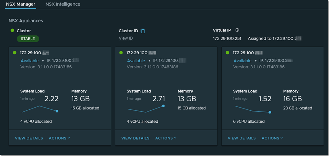Click the '23 GB allocated' text
The width and height of the screenshot is (329, 156).
[x=297, y=108]
